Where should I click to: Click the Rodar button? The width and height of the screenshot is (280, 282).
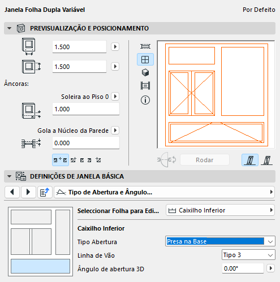click(x=205, y=160)
